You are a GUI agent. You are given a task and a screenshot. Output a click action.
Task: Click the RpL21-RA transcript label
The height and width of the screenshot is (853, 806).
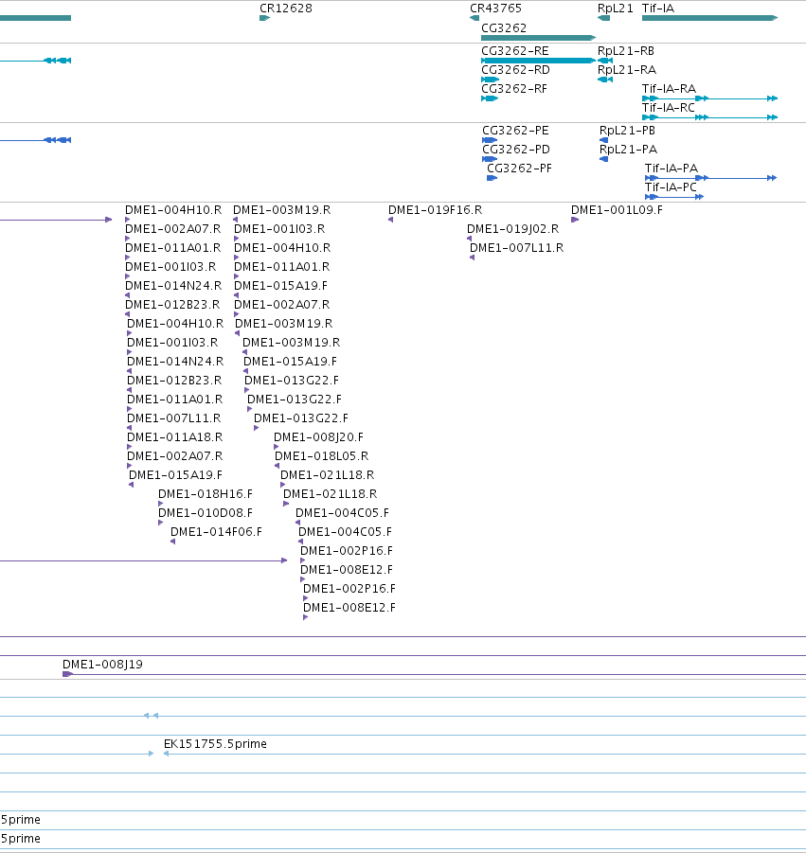pos(627,70)
